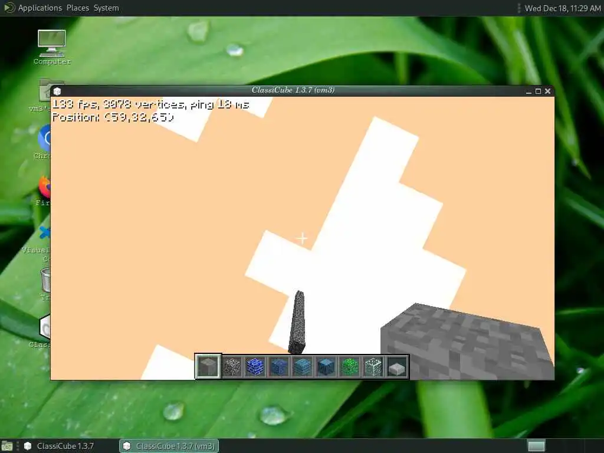Select the green leaves block in the hotbar
This screenshot has width=604, height=453.
[349, 366]
